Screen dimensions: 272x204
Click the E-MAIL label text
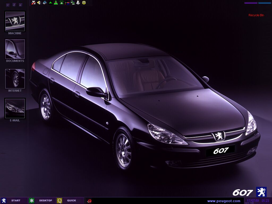point(15,120)
